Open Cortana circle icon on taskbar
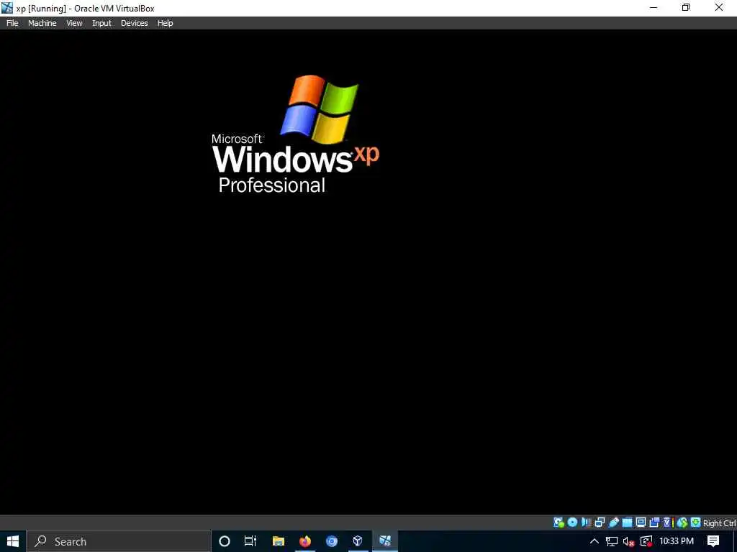 (x=225, y=541)
